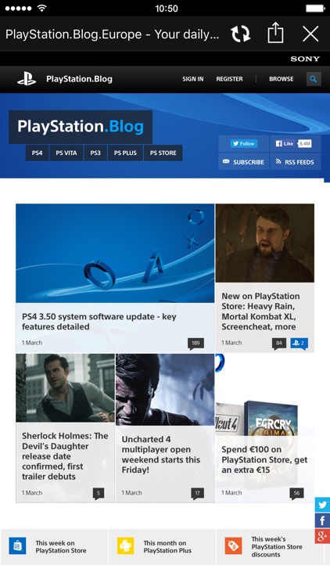Click the large PlayStation.Blog banner logo
This screenshot has width=330, height=587.
[81, 127]
